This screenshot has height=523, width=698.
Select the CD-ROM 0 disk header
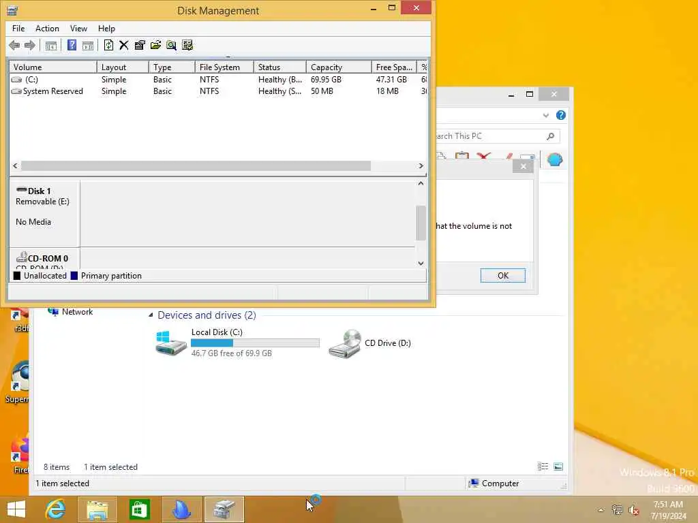(44, 259)
